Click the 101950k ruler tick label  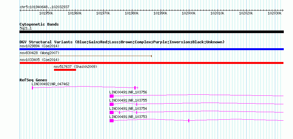pos(46,13)
